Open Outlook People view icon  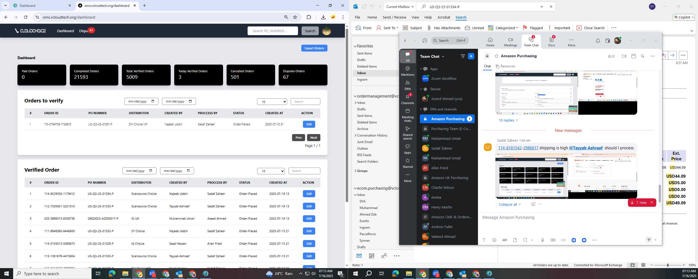(384, 256)
